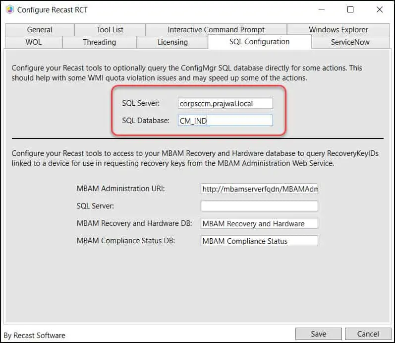Select the Windows Explorer tab

click(x=339, y=30)
